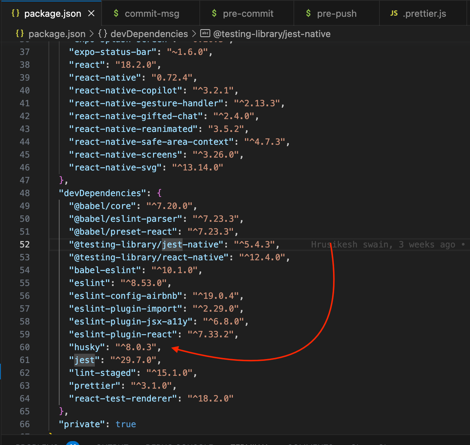Screen dimensions: 470x445
Task: Click the "react-native-reanimated" key
Action: pyautogui.click(x=133, y=129)
